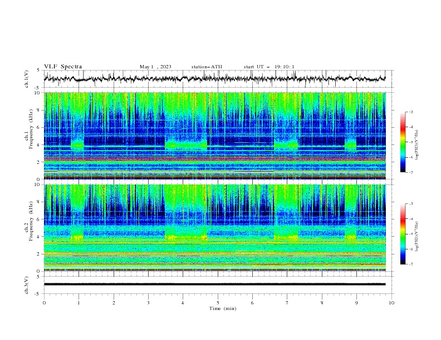Screen dimensions: 441x340
Task: Click time axis tick label '0'
Action: click(x=44, y=303)
